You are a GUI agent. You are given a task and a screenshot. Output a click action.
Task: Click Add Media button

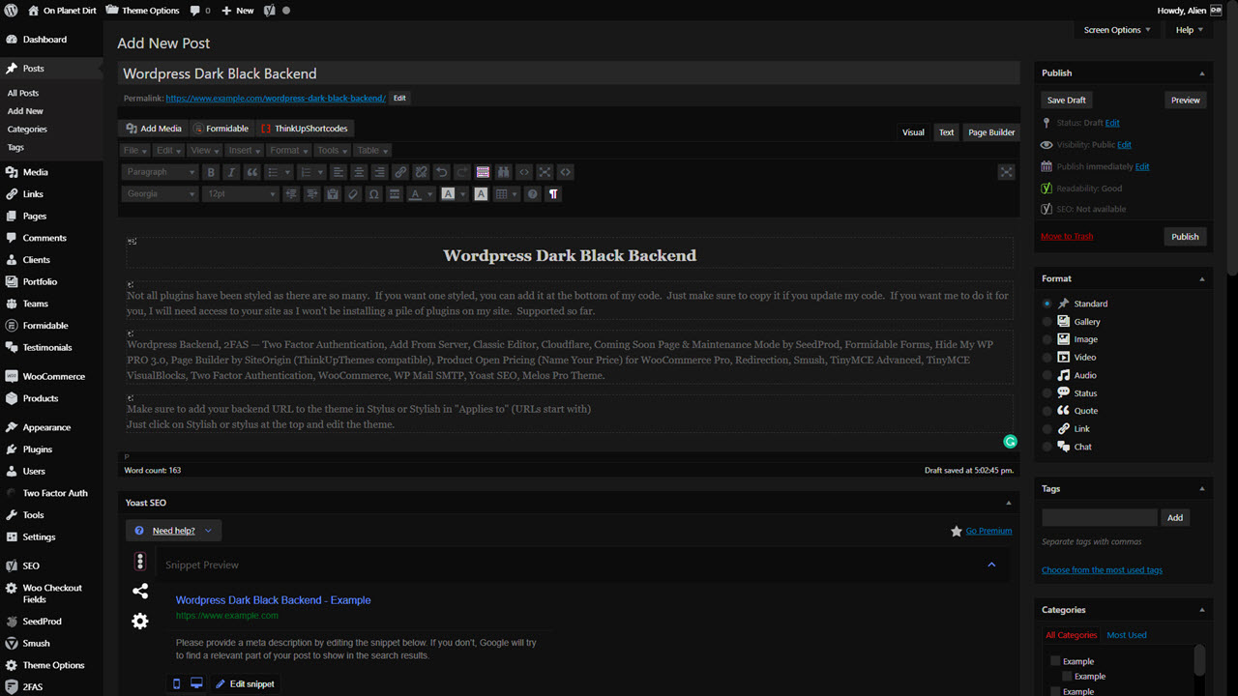(153, 129)
